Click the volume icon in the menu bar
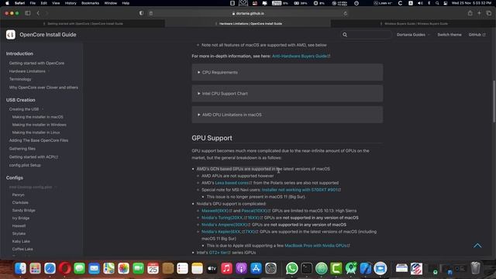Viewport: 496px width, 279px height. click(420, 3)
